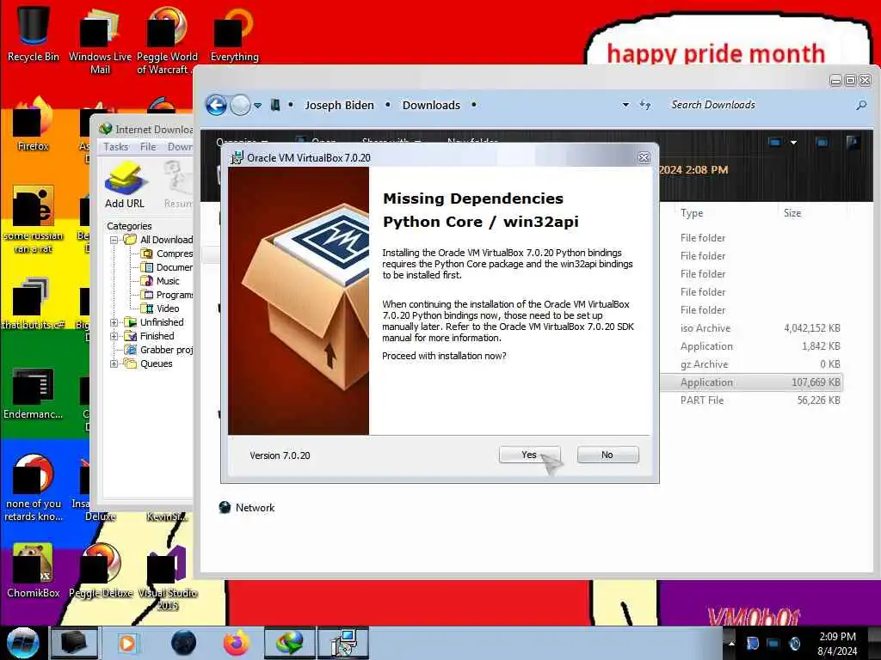This screenshot has width=881, height=660.
Task: Confirm installation with the Yes button
Action: [529, 455]
